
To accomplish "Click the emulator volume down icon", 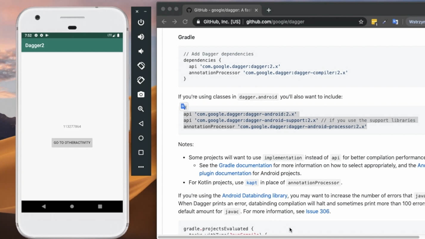I will [x=141, y=51].
